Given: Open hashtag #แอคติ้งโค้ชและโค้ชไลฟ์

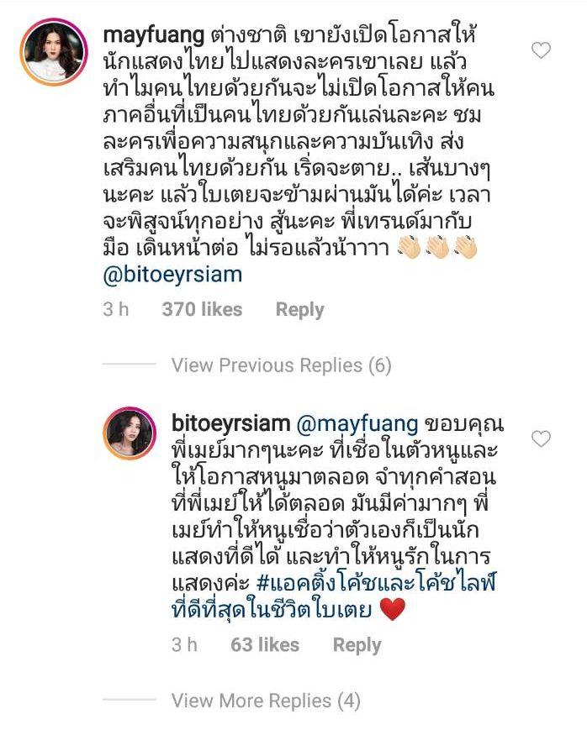Looking at the screenshot, I should [376, 583].
